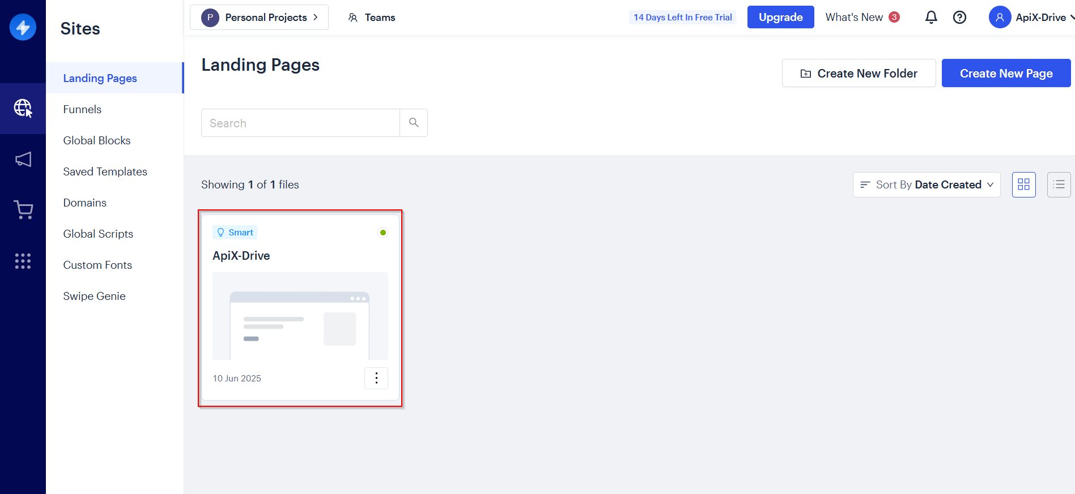Click Create New Folder
This screenshot has width=1075, height=494.
coord(859,73)
